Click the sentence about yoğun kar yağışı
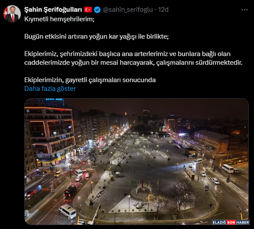Viewport: 254px width, 229px height. [x=97, y=37]
